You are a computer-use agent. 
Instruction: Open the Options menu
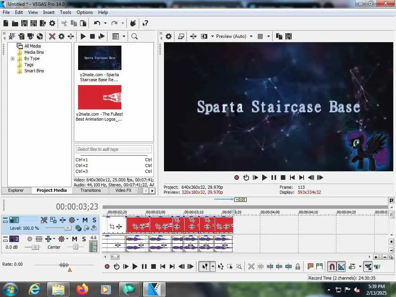(x=85, y=12)
